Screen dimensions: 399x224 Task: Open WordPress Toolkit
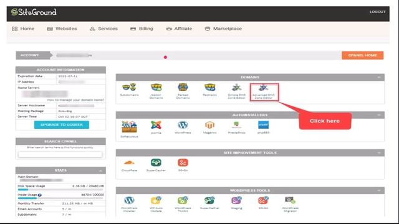(x=183, y=204)
